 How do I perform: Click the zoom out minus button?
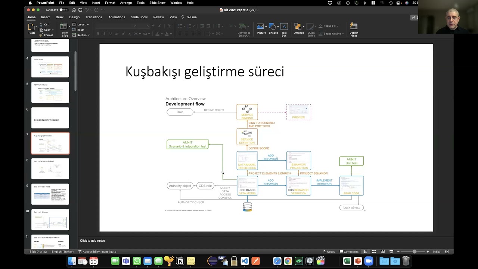pyautogui.click(x=398, y=251)
